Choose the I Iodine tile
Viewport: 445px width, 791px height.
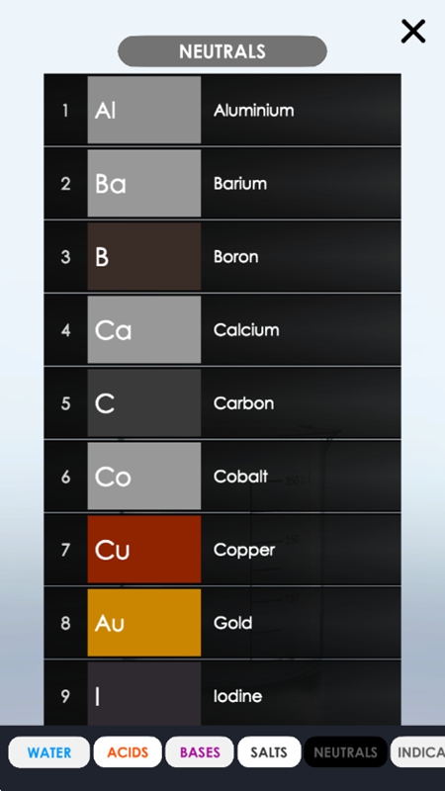(144, 694)
